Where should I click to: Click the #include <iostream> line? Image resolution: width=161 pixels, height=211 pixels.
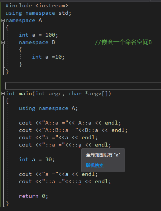coord(37,6)
